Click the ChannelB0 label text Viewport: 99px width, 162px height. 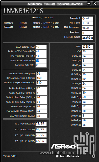pos(8,27)
